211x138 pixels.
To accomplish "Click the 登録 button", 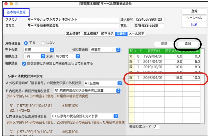I will (194, 11).
